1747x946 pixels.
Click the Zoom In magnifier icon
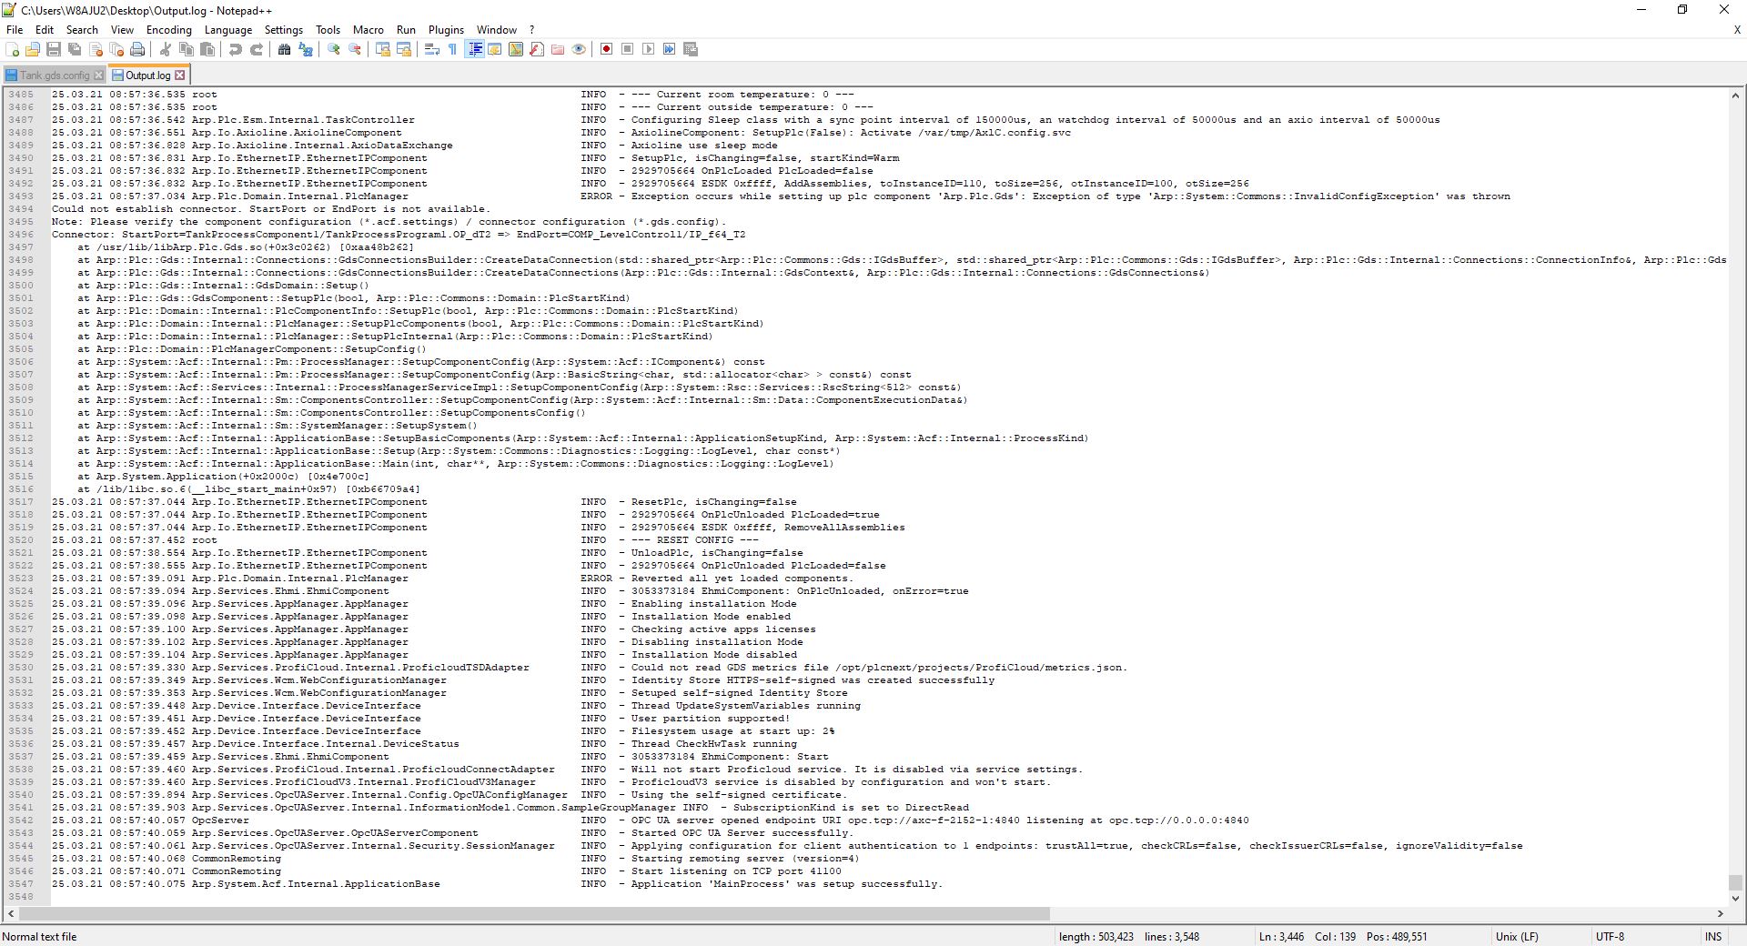334,49
